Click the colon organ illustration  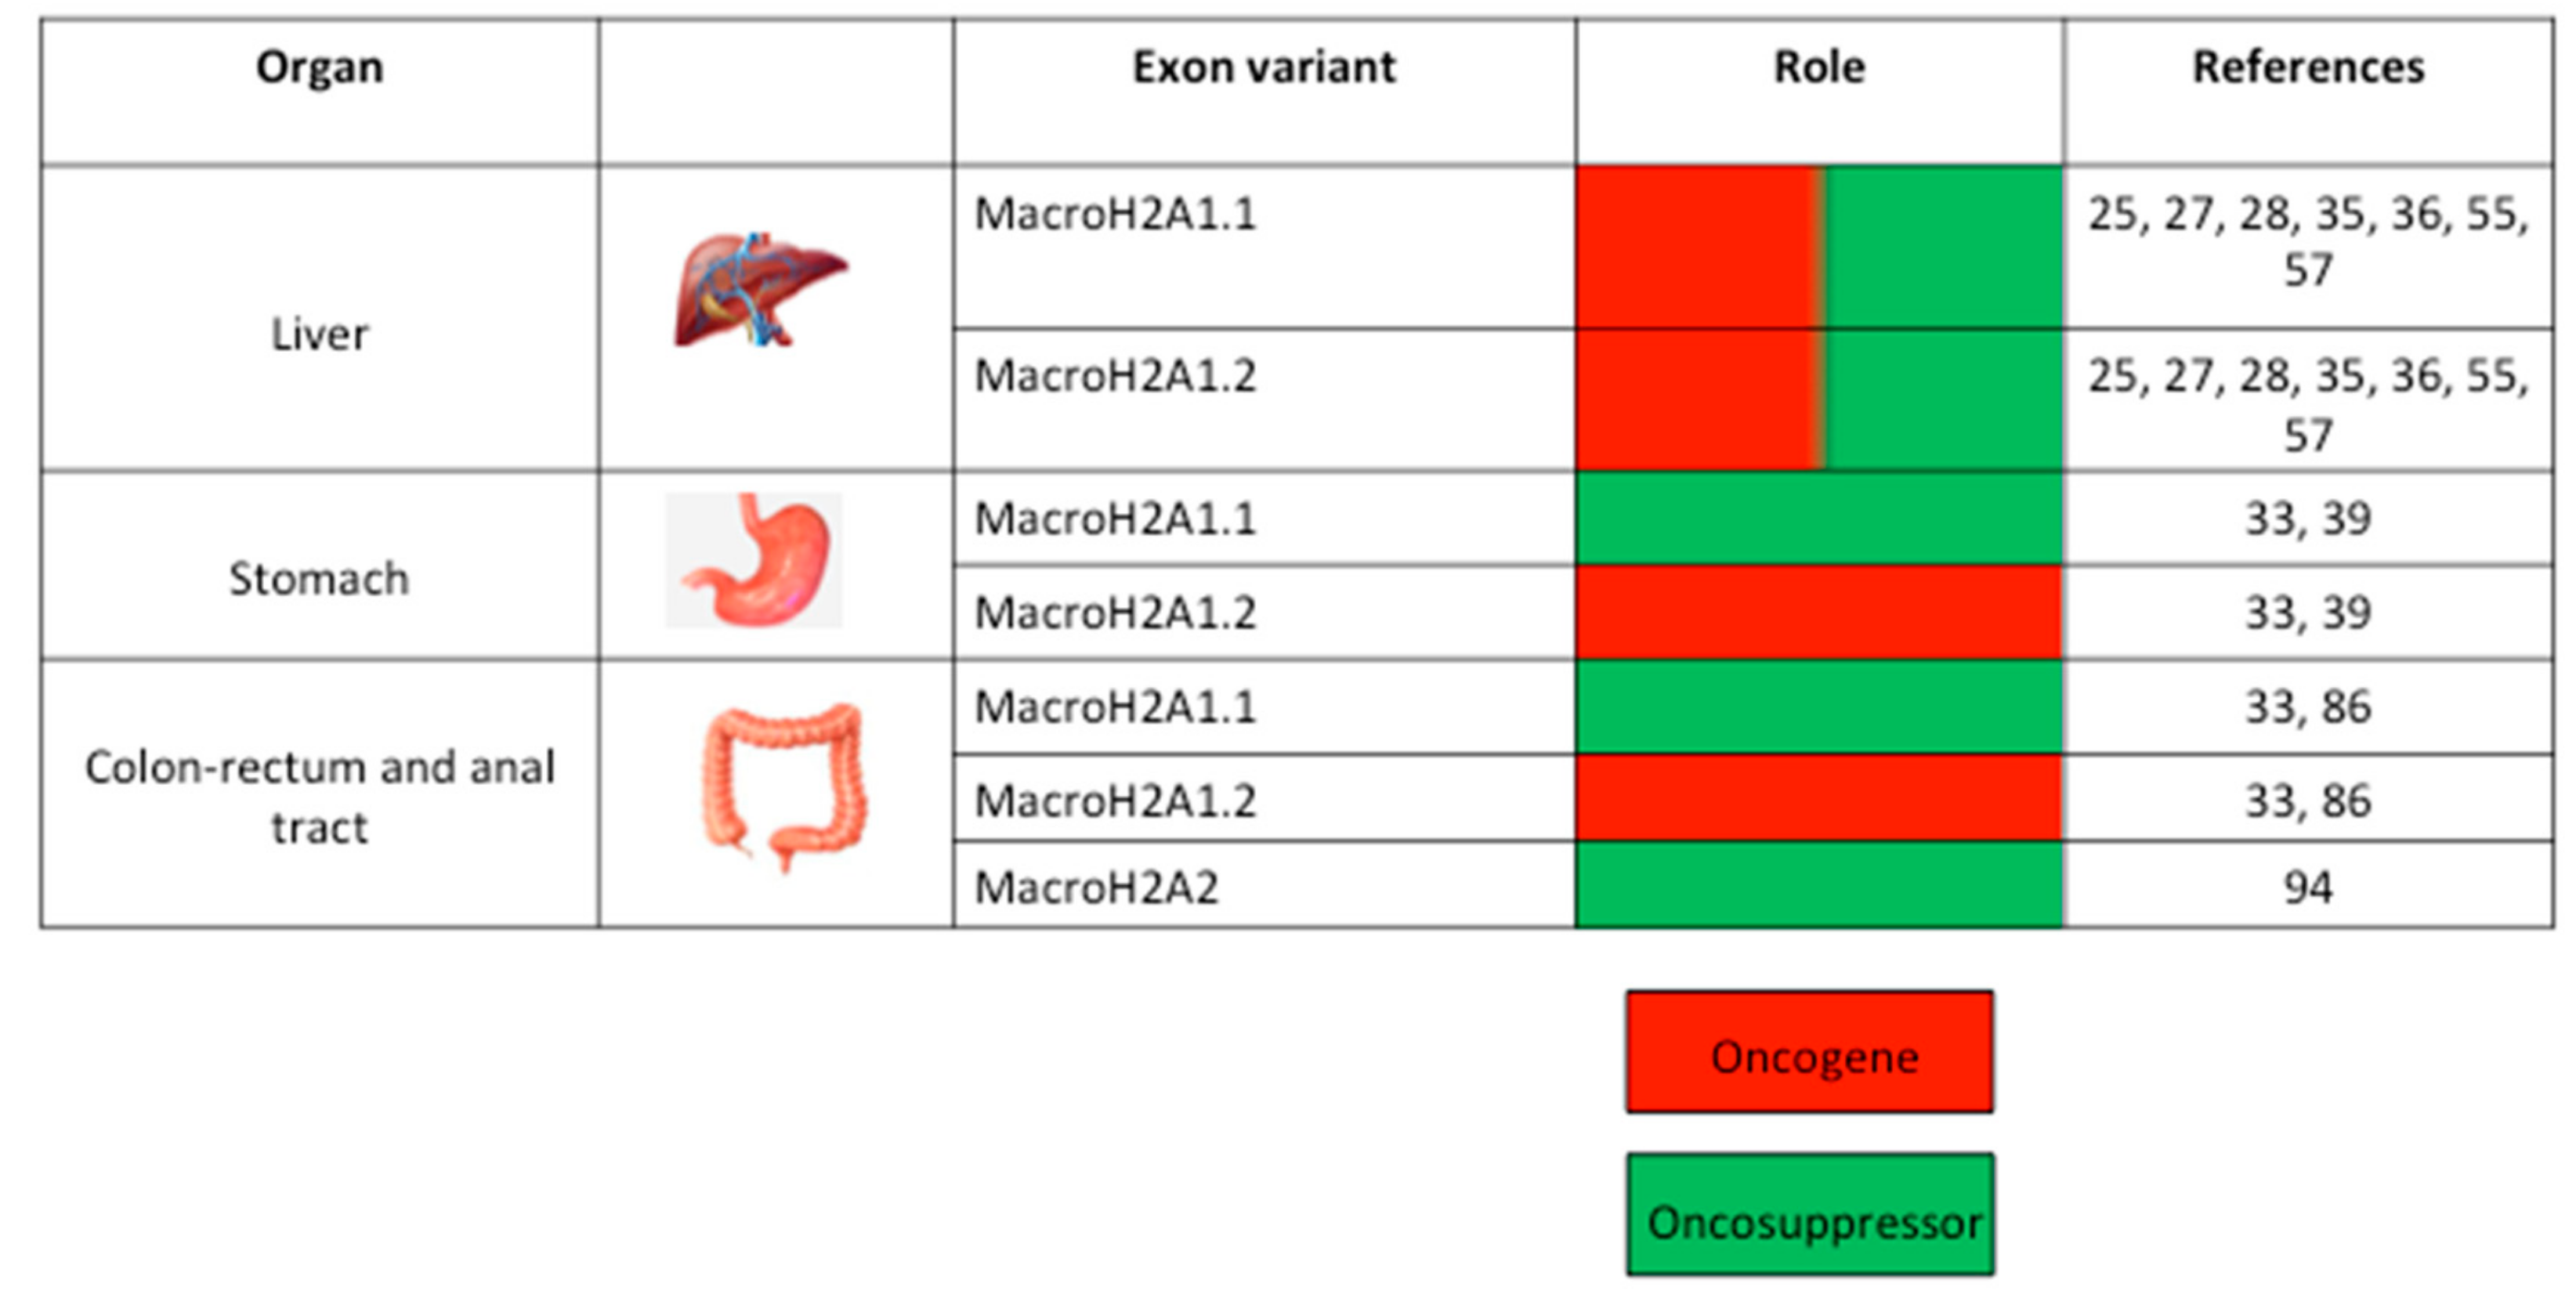coord(783,786)
